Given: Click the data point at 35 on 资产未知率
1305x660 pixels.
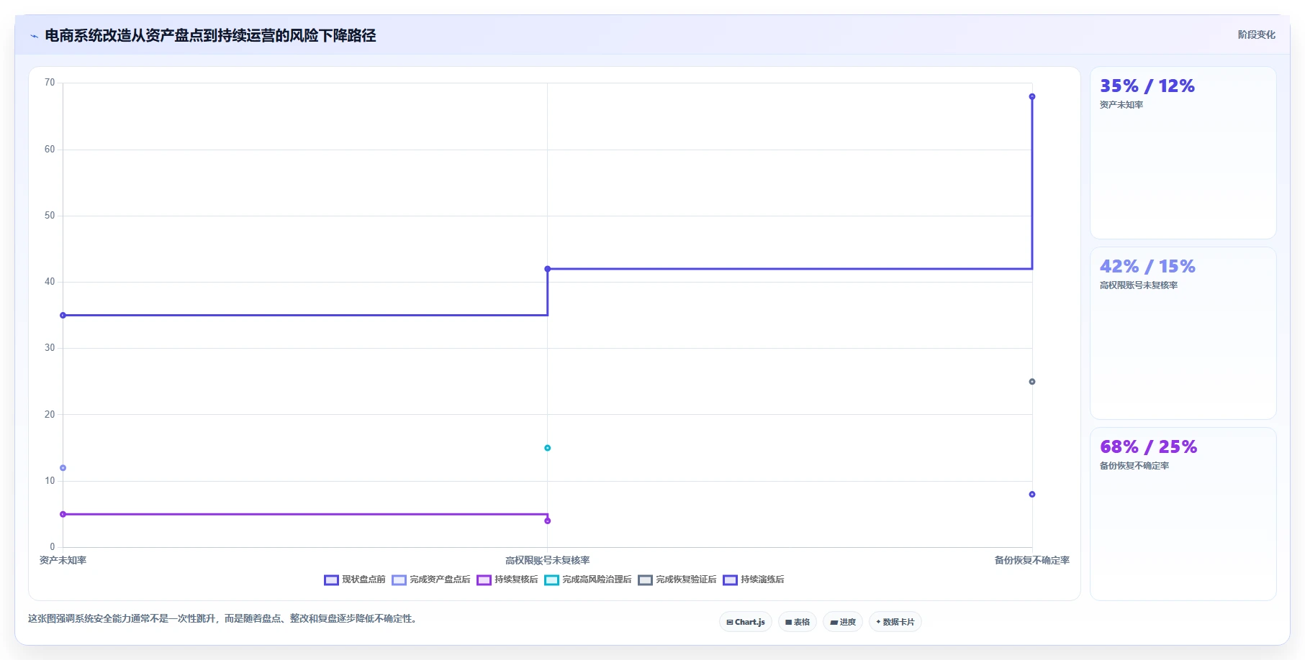Looking at the screenshot, I should point(63,316).
